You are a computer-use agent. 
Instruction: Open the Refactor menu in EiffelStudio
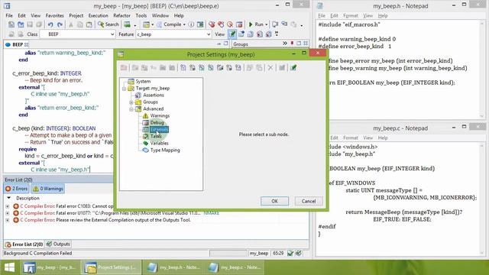[x=121, y=15]
